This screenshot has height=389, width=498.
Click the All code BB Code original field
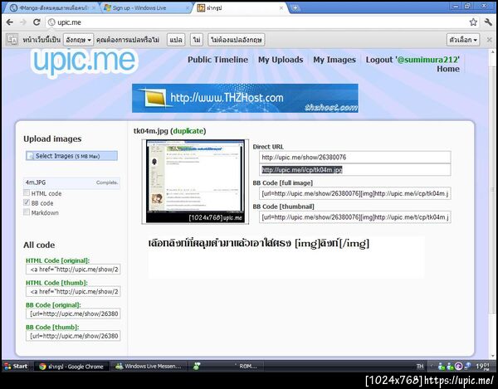pyautogui.click(x=73, y=314)
